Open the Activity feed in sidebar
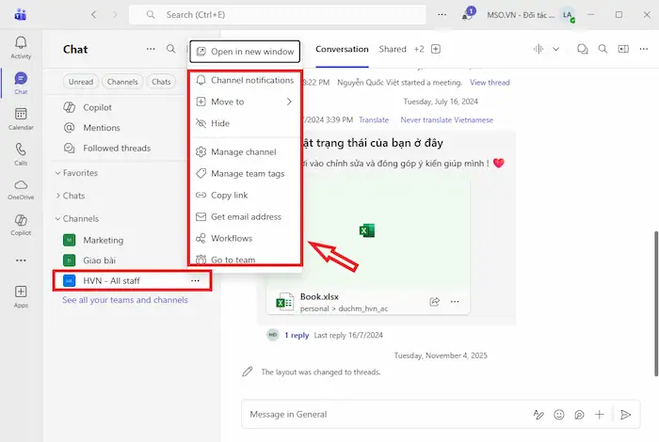Viewport: 659px width, 442px height. pos(21,46)
